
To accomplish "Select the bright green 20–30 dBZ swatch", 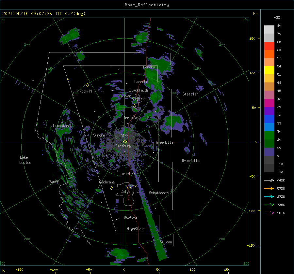I will [269, 136].
